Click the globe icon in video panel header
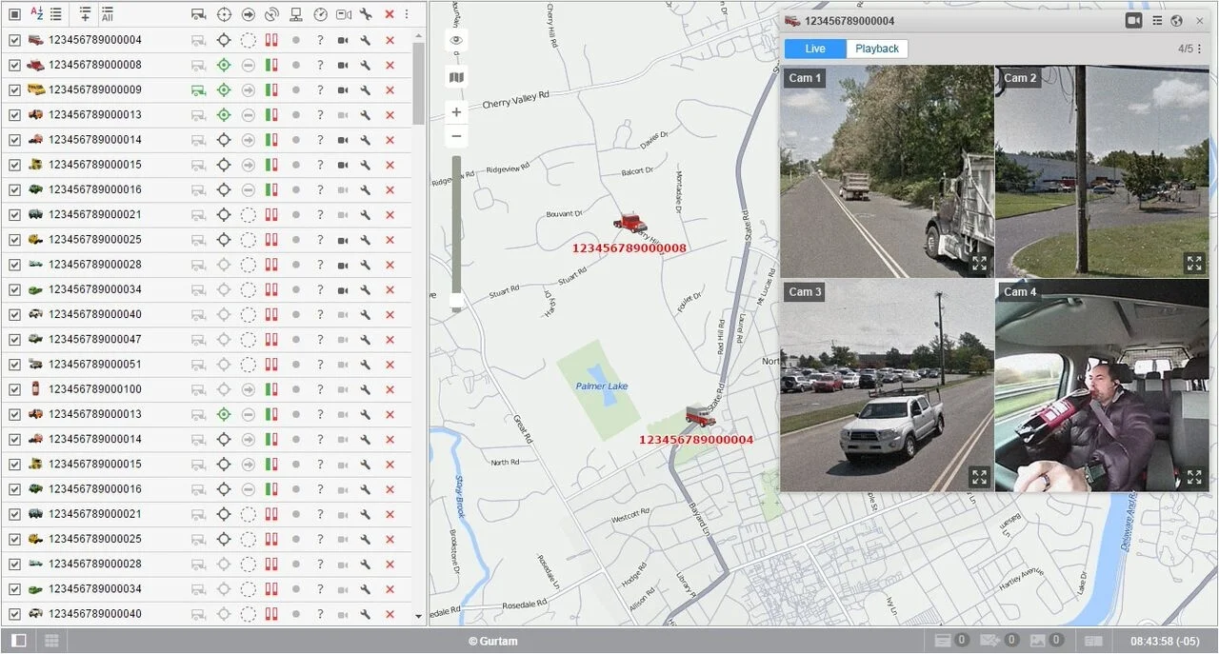 coord(1176,21)
